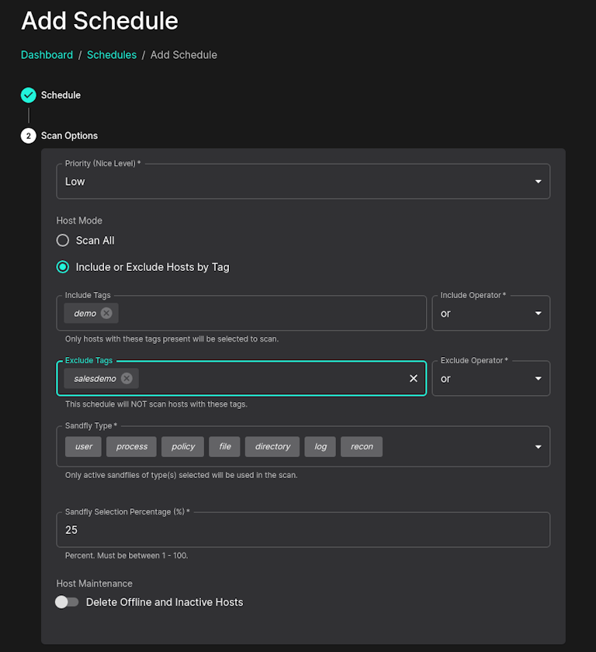Viewport: 596px width, 652px height.
Task: Click the green checkmark on the Schedule step
Action: point(28,95)
